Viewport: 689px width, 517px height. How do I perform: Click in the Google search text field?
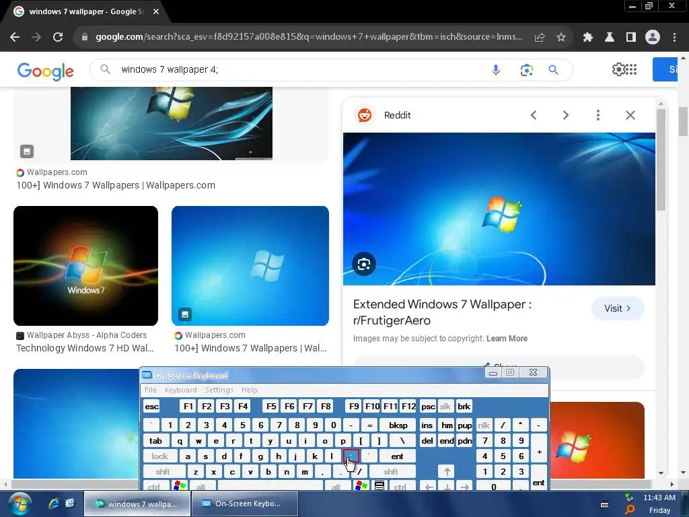pyautogui.click(x=303, y=69)
